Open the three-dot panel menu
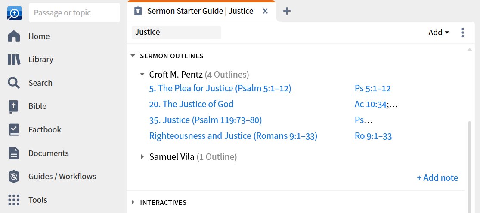 [x=462, y=32]
